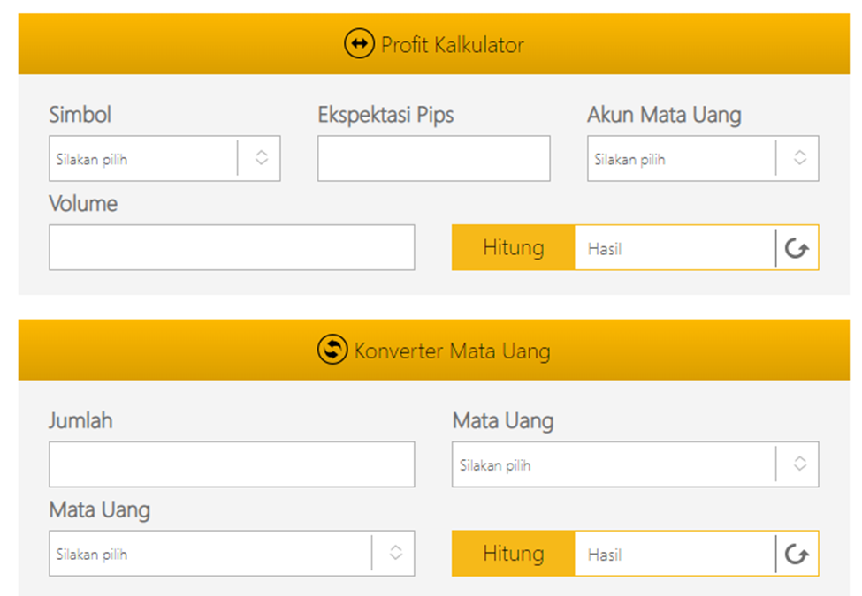Click the Profit Kalkulator double-arrow icon
Screen dimensions: 862x596
click(359, 43)
